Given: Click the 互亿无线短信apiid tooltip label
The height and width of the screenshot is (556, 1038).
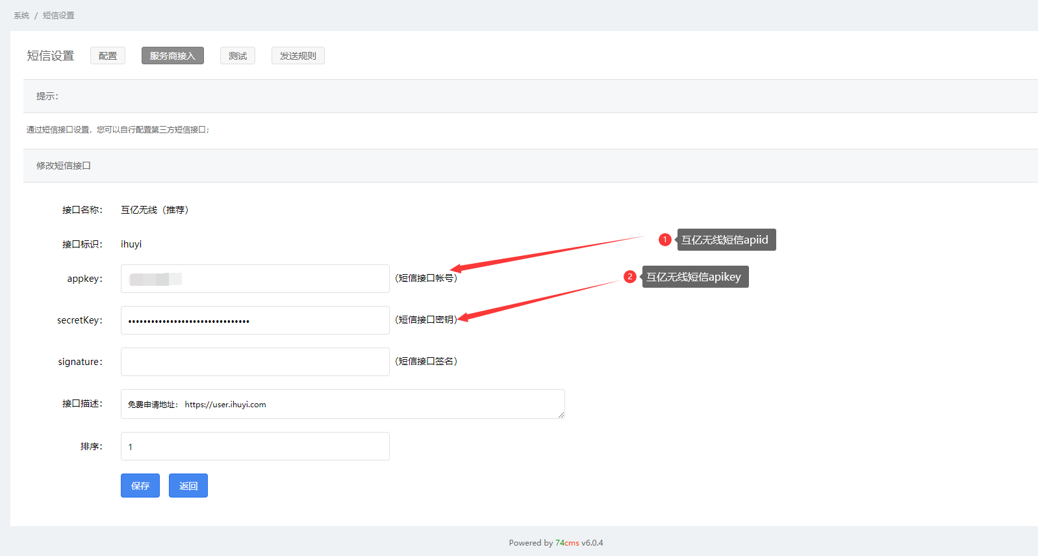Looking at the screenshot, I should pyautogui.click(x=726, y=240).
